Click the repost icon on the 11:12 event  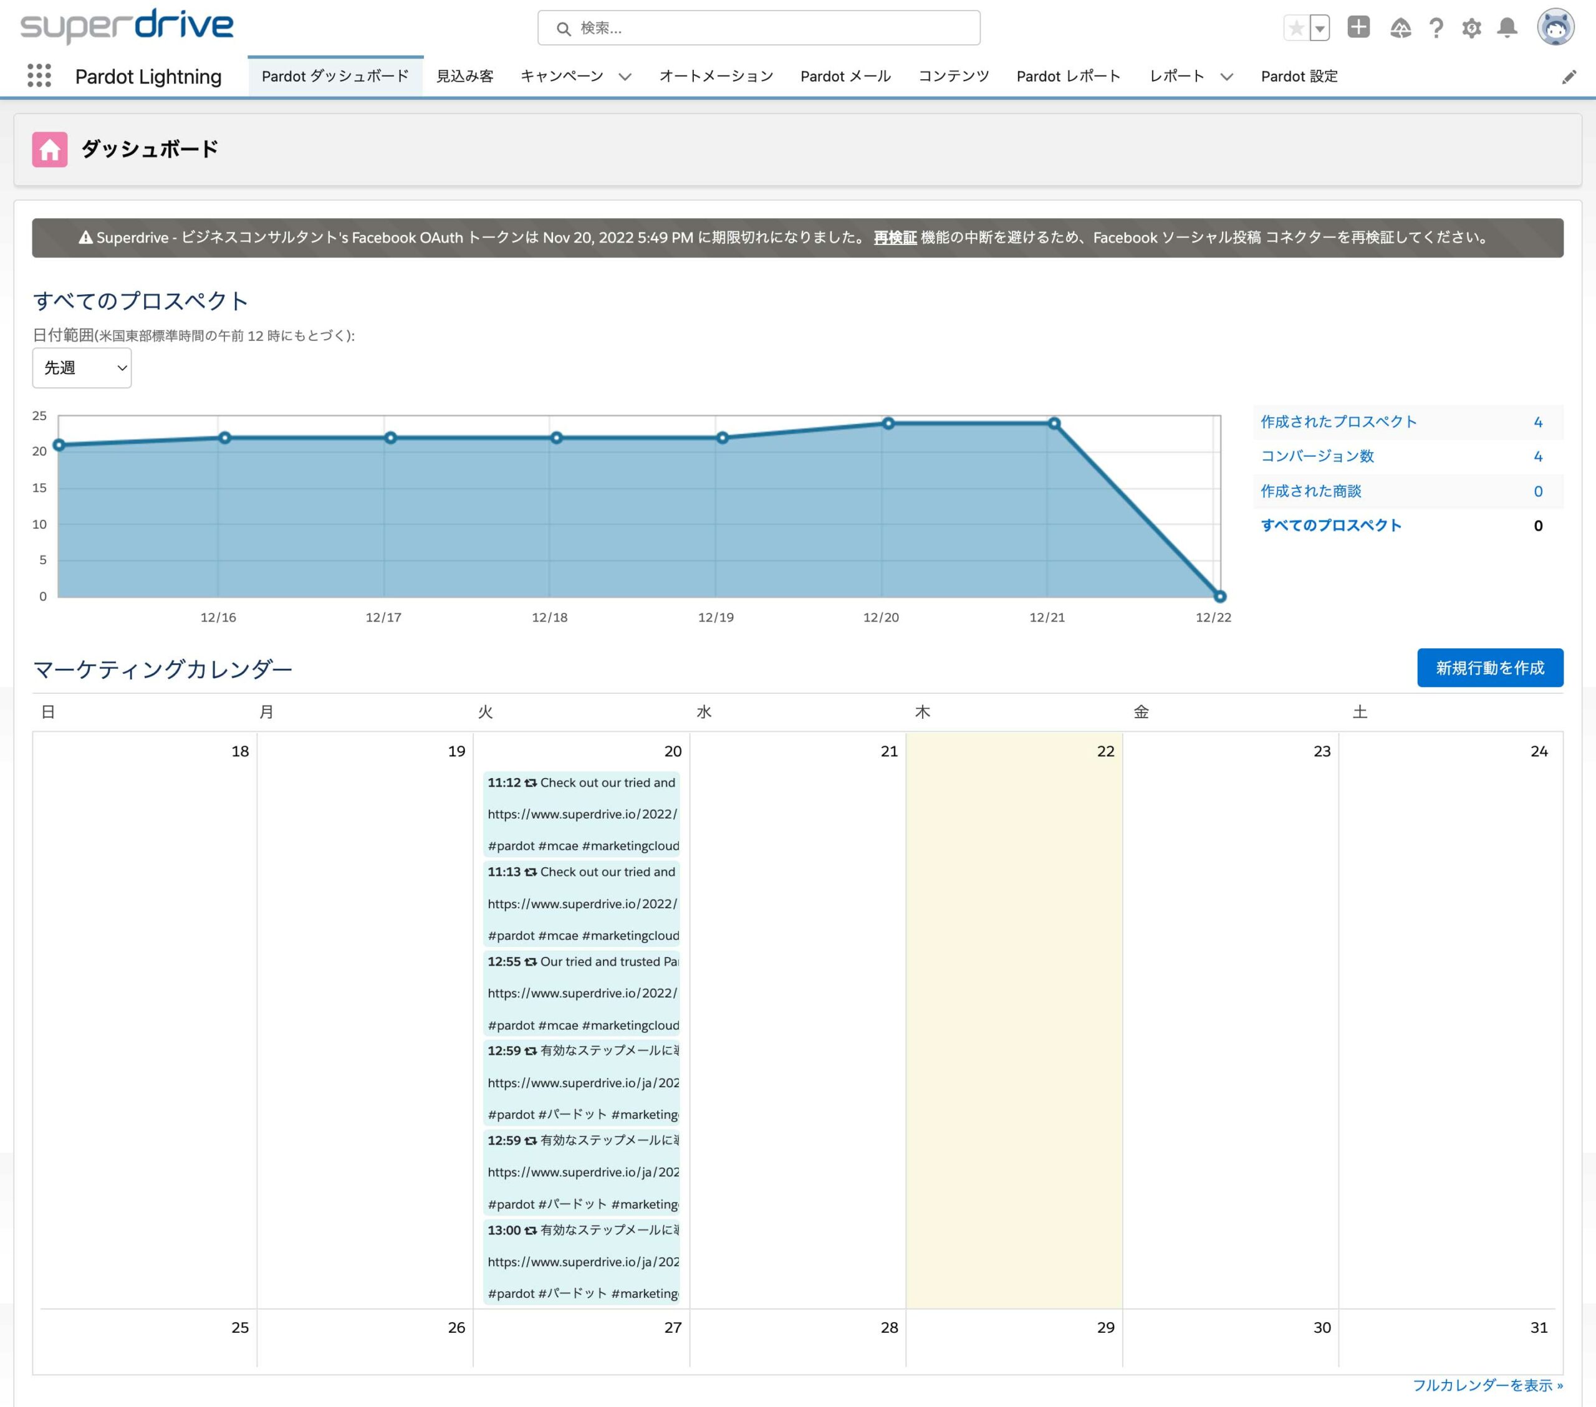coord(530,783)
